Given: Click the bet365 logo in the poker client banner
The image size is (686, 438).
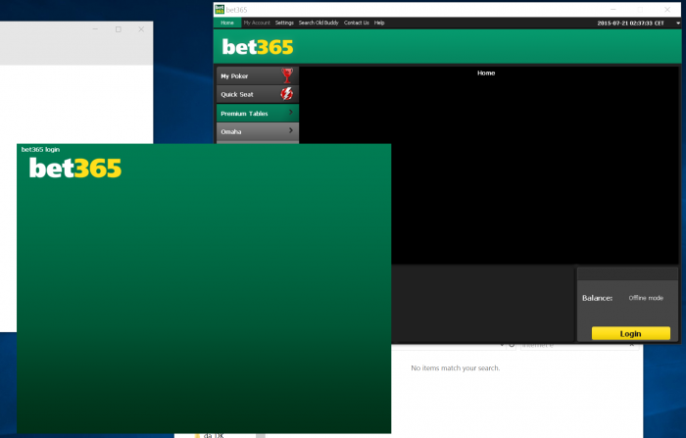Looking at the screenshot, I should pos(257,47).
